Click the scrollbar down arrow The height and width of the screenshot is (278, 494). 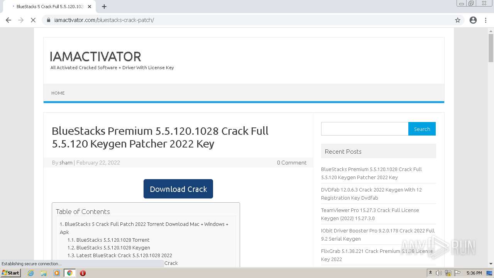point(491,264)
